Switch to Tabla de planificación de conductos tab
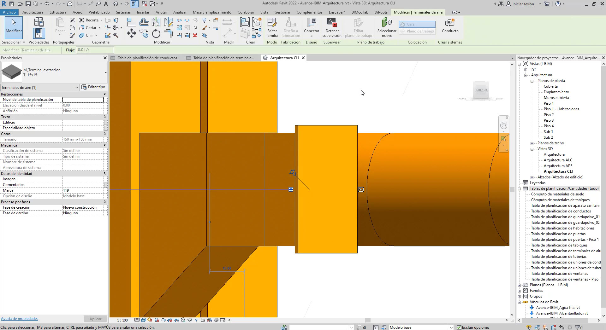The image size is (606, 330). [x=147, y=58]
